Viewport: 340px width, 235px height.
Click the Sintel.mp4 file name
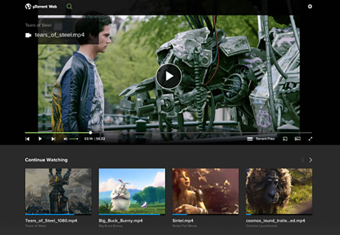point(183,221)
